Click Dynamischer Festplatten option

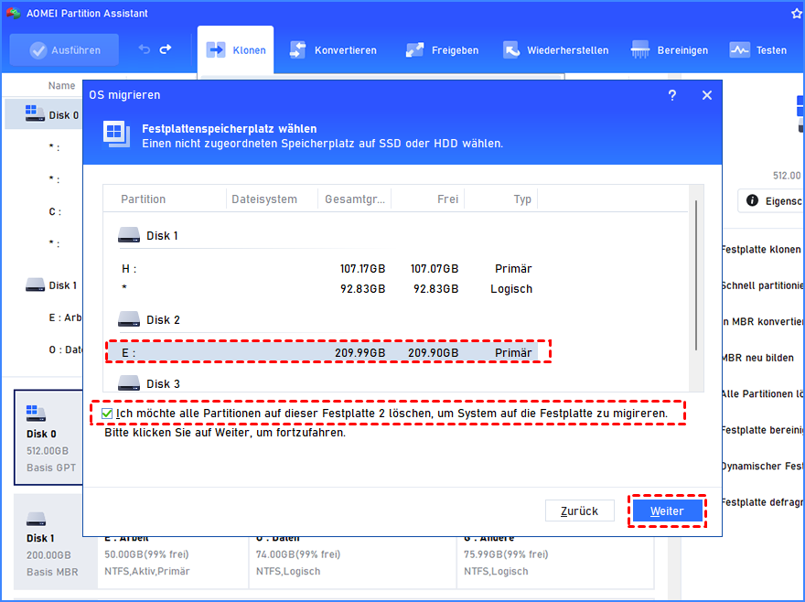[x=762, y=466]
